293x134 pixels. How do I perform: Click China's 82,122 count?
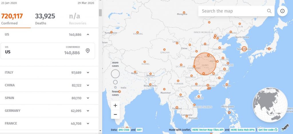[x=76, y=85]
